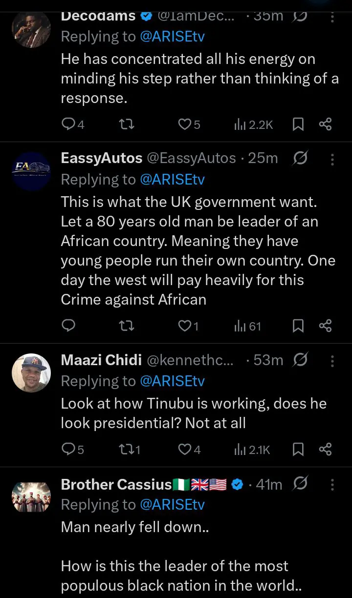Share Decodams' tweet

[325, 124]
